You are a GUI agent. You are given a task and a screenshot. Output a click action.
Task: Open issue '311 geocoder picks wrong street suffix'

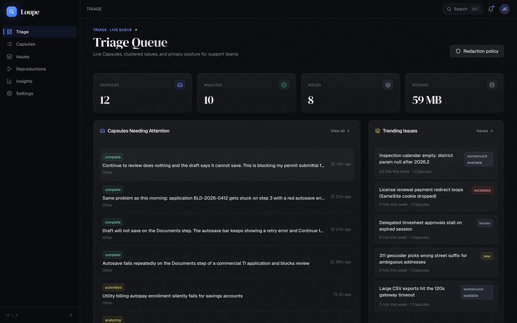[436, 263]
